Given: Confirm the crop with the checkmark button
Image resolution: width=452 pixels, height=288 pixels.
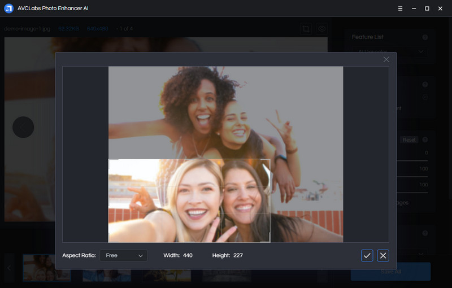Looking at the screenshot, I should 367,255.
